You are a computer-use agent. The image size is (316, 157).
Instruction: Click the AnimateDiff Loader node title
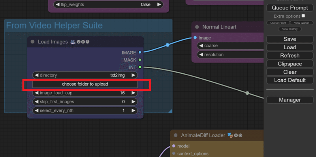(x=203, y=135)
